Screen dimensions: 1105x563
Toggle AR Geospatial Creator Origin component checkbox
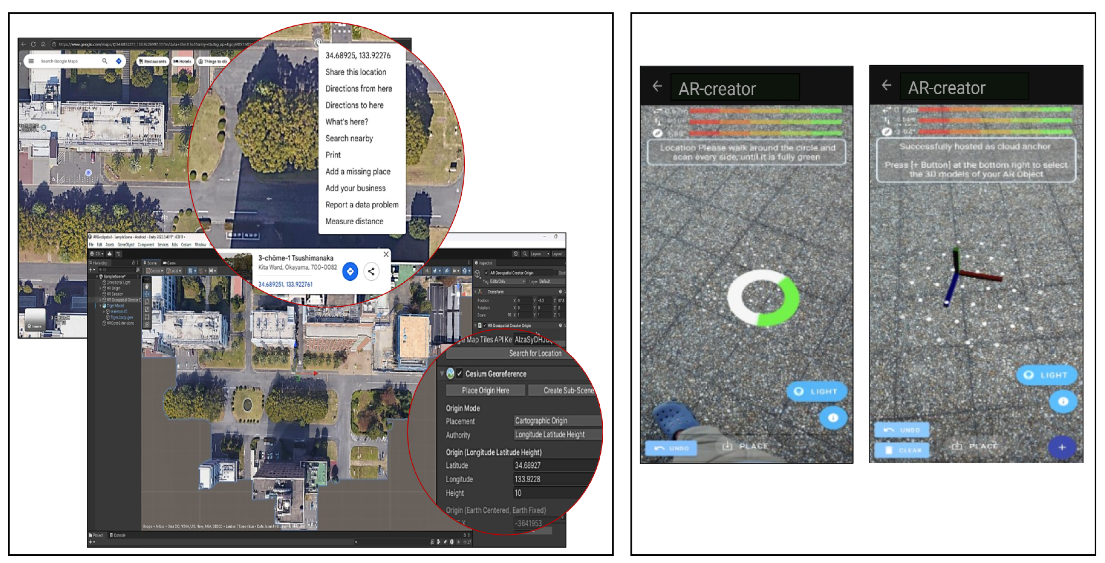[x=485, y=326]
